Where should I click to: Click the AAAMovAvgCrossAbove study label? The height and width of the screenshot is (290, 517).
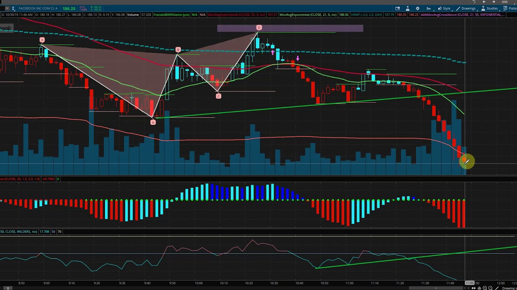click(x=462, y=15)
